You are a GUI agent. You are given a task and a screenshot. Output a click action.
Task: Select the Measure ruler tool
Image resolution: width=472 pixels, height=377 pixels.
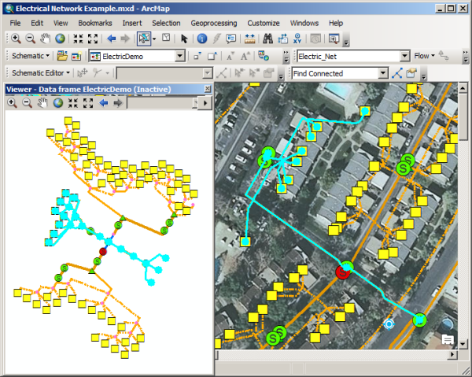[250, 39]
